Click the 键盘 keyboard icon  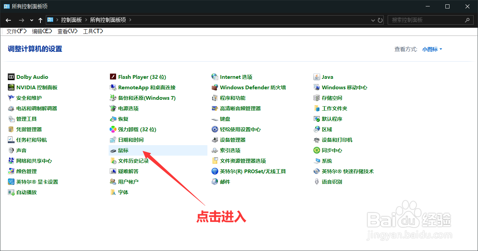[215, 119]
